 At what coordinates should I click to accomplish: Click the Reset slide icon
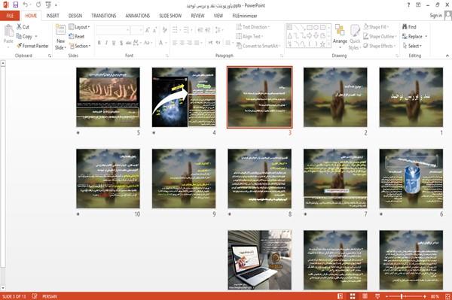72,36
